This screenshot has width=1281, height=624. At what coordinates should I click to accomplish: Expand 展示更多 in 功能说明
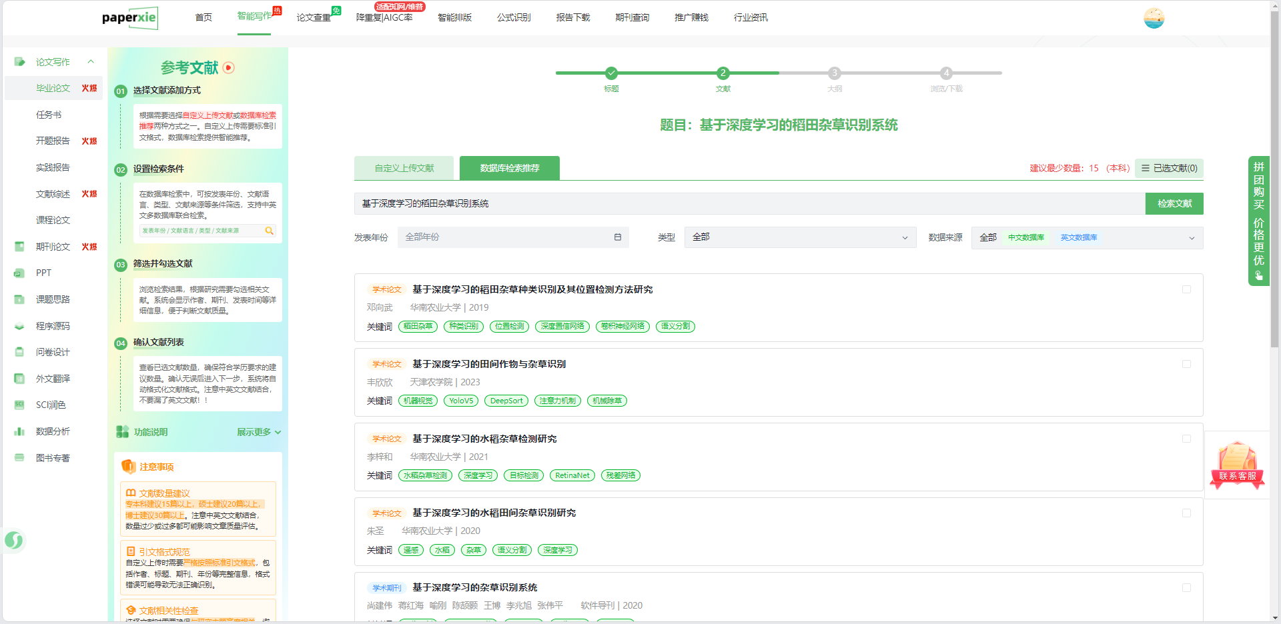coord(259,432)
